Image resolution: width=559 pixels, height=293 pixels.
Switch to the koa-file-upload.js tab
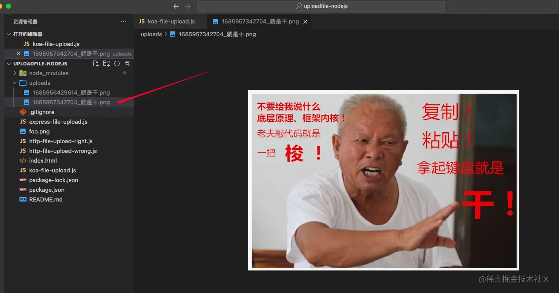coord(171,21)
